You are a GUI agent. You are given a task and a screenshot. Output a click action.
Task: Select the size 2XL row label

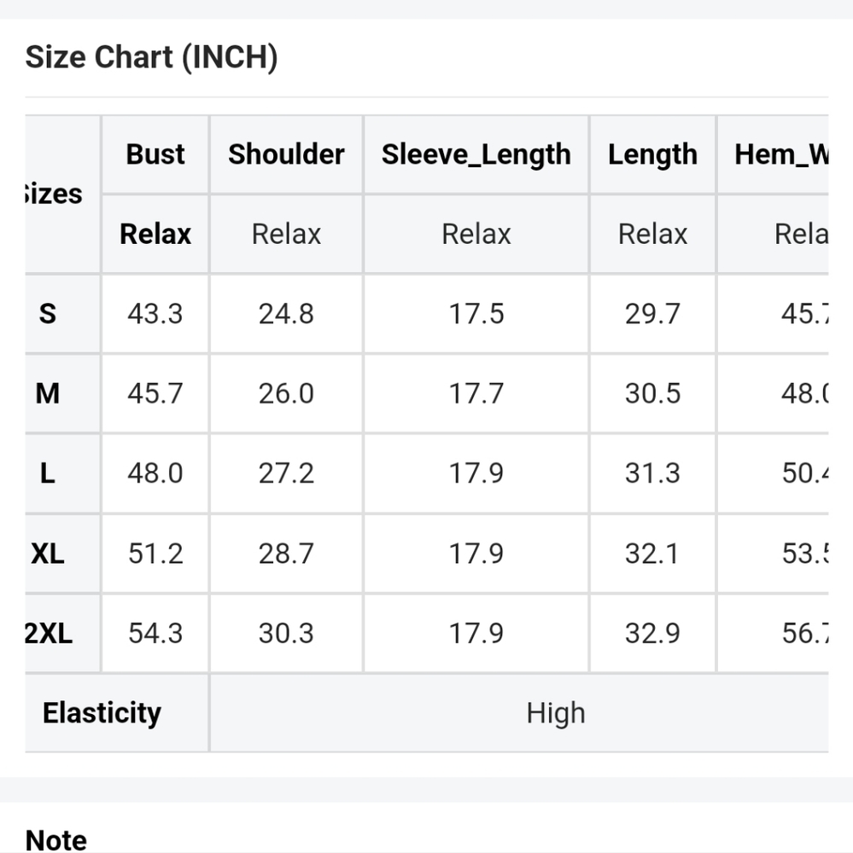tap(49, 633)
